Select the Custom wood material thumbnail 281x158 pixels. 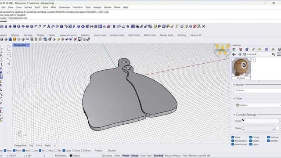tap(241, 69)
